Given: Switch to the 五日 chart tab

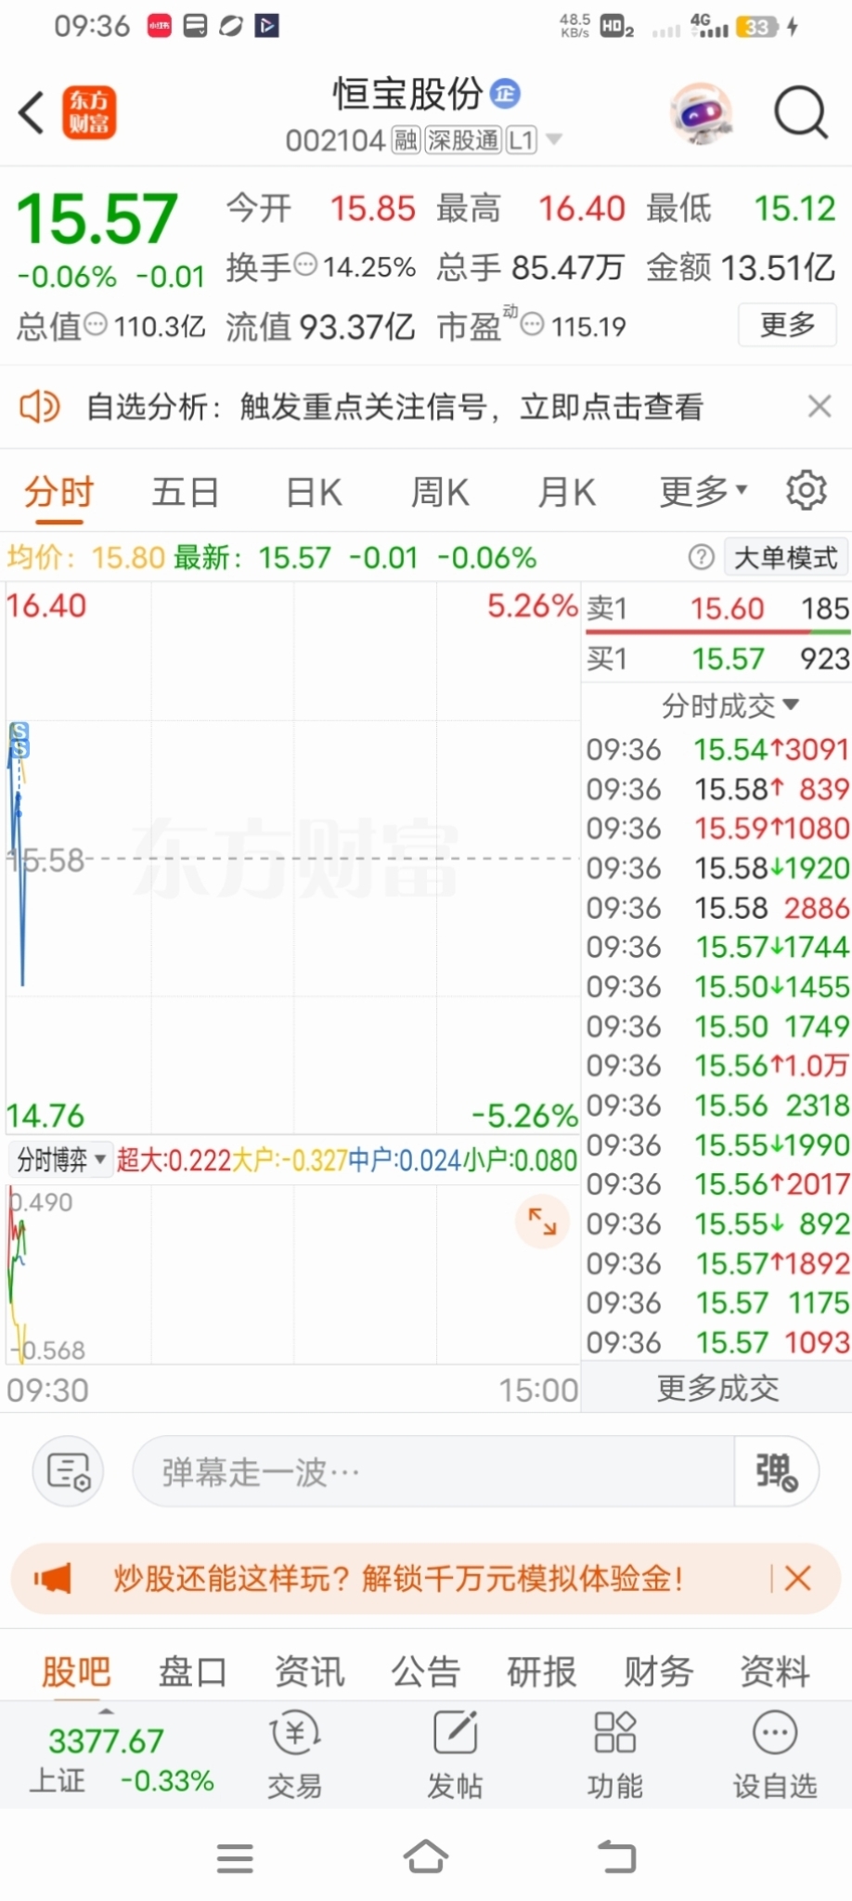Looking at the screenshot, I should coord(186,492).
